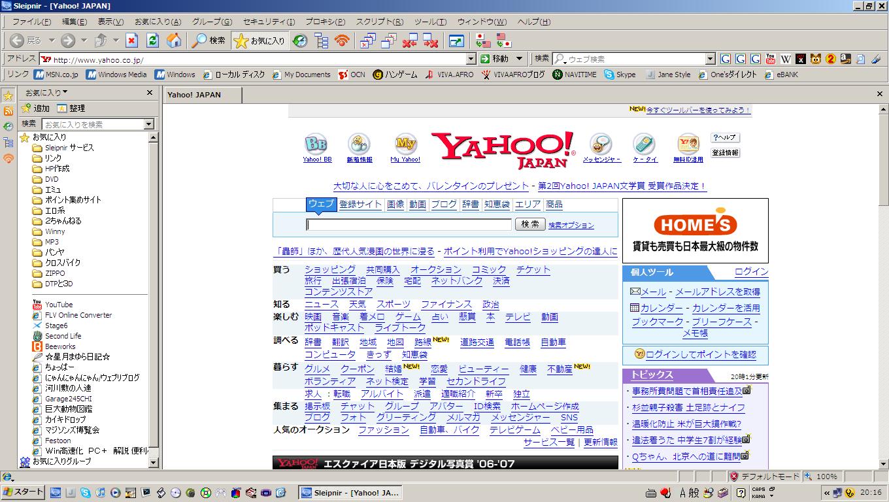Select the 画像 search tab on Yahoo
The height and width of the screenshot is (502, 889).
point(395,205)
